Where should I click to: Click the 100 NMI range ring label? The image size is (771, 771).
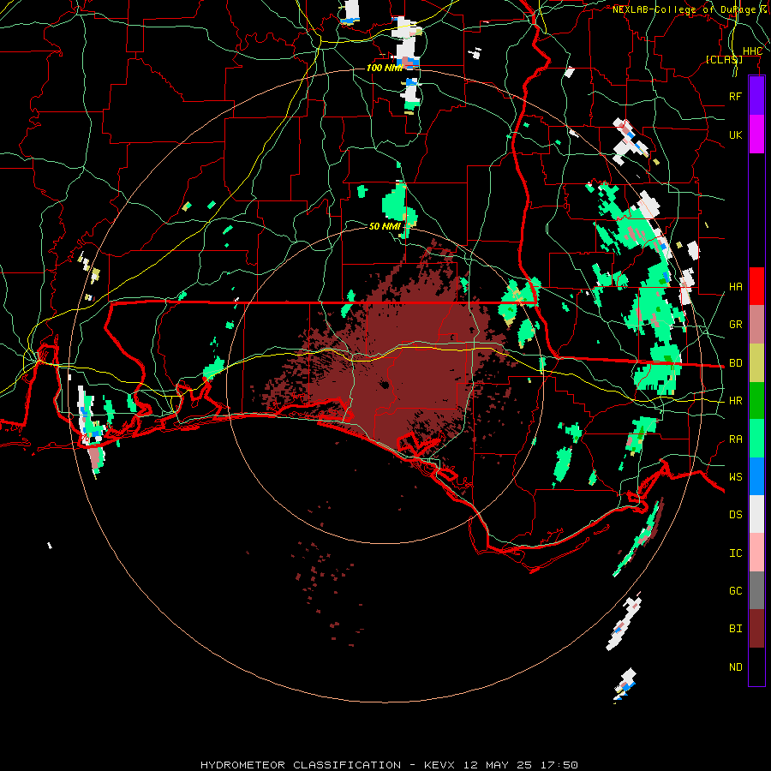[x=385, y=68]
